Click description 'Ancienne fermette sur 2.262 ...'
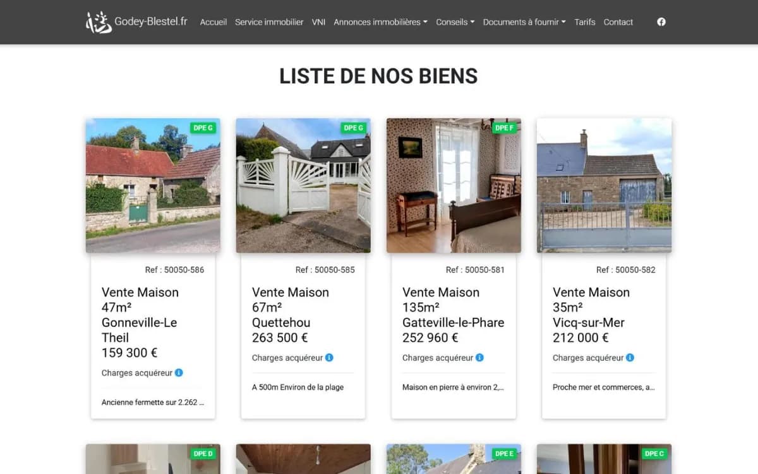Viewport: 758px width, 474px height. tap(153, 402)
